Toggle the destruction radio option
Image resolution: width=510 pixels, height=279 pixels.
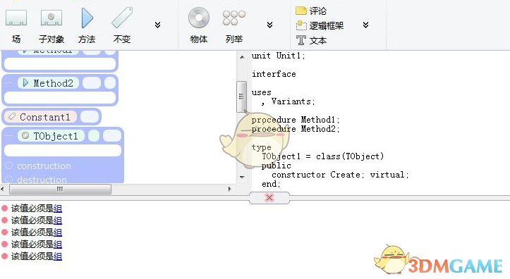(8, 179)
